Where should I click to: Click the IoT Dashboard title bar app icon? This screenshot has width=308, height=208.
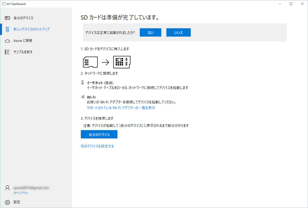pos(4,4)
